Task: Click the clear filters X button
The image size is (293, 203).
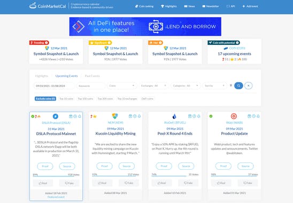Action: [x=248, y=85]
